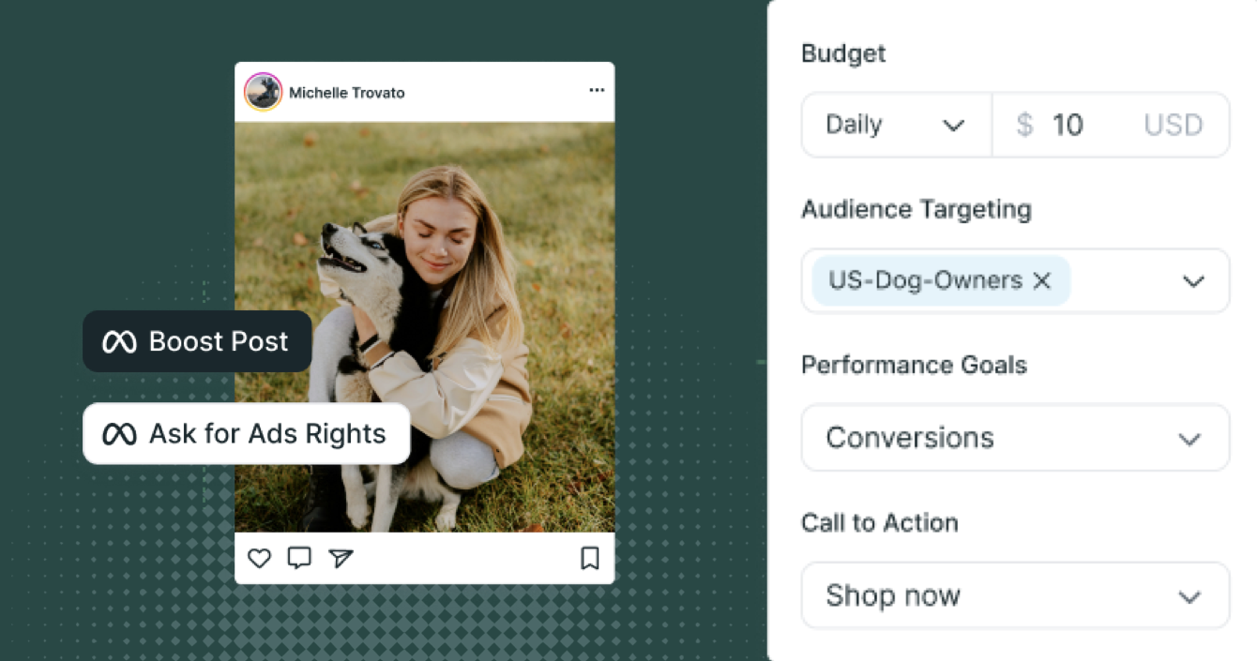Save the post with bookmark icon

[x=590, y=559]
